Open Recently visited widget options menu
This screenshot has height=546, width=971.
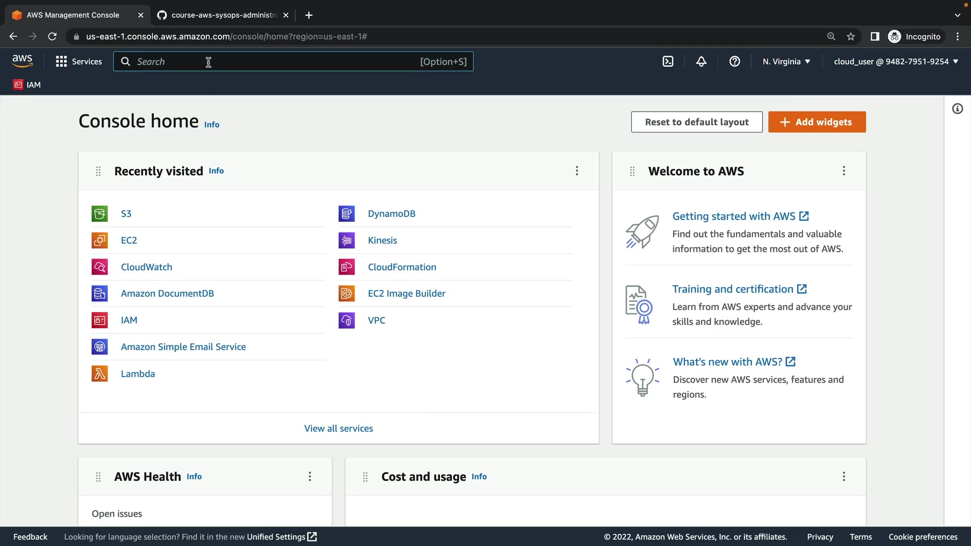point(577,171)
